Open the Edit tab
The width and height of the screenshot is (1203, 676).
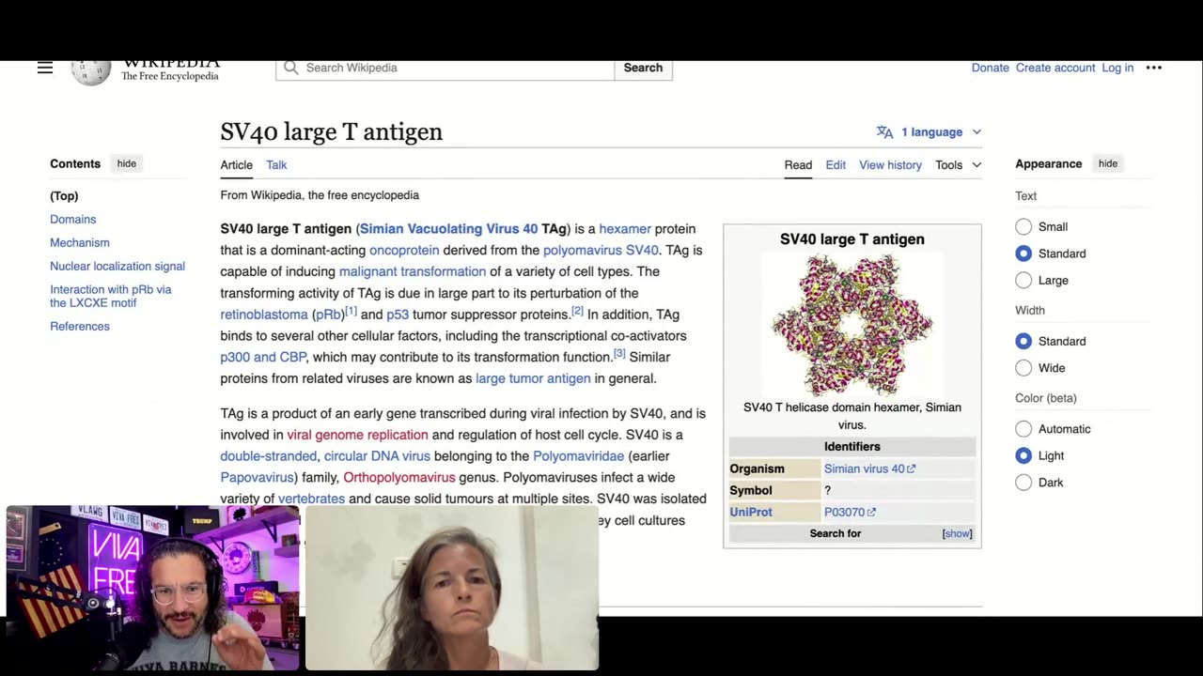pos(836,164)
